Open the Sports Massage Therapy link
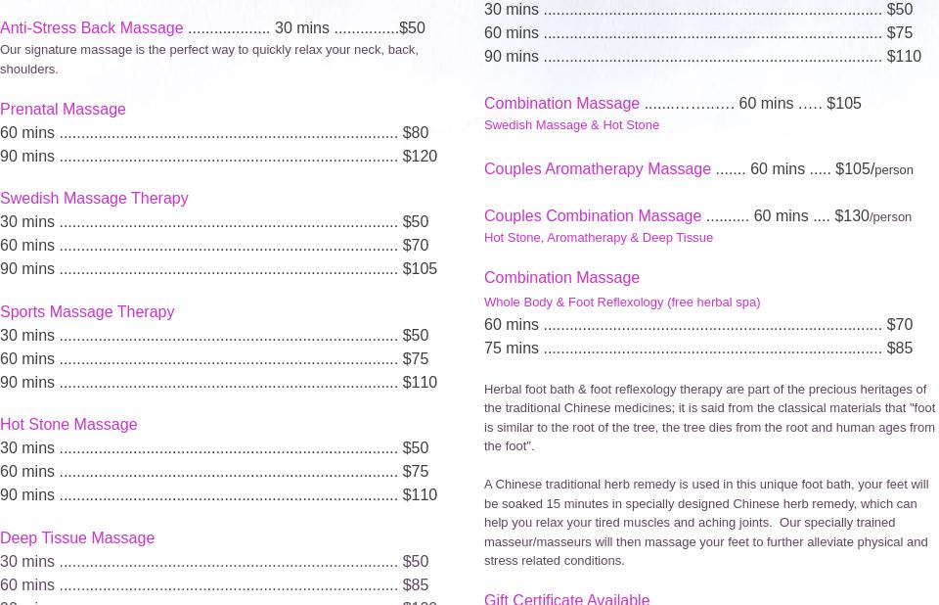The height and width of the screenshot is (605, 939). coord(87,312)
